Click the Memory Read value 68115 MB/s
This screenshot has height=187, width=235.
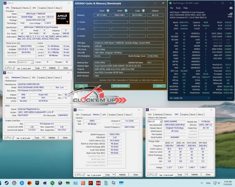(102, 15)
